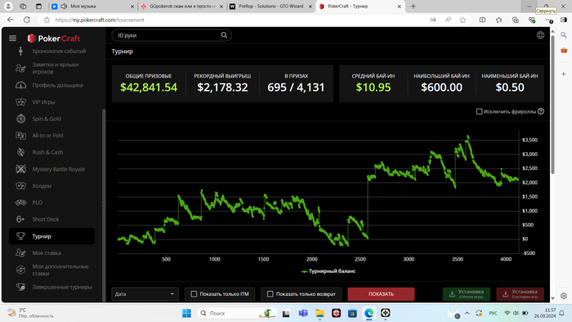
Task: Open a new browser tab
Action: click(413, 7)
